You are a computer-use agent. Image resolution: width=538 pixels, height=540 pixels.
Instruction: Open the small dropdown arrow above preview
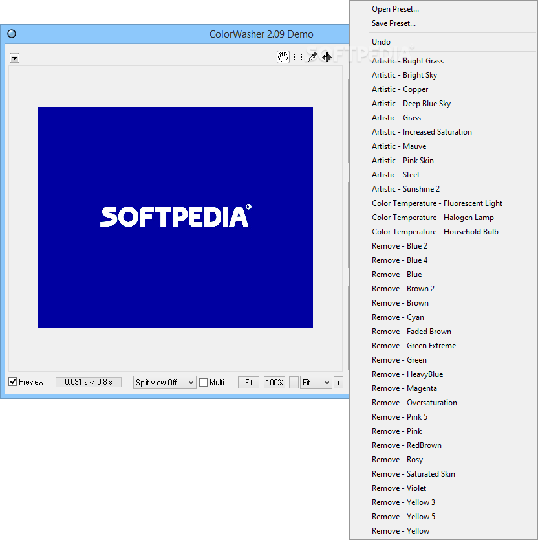pos(14,58)
